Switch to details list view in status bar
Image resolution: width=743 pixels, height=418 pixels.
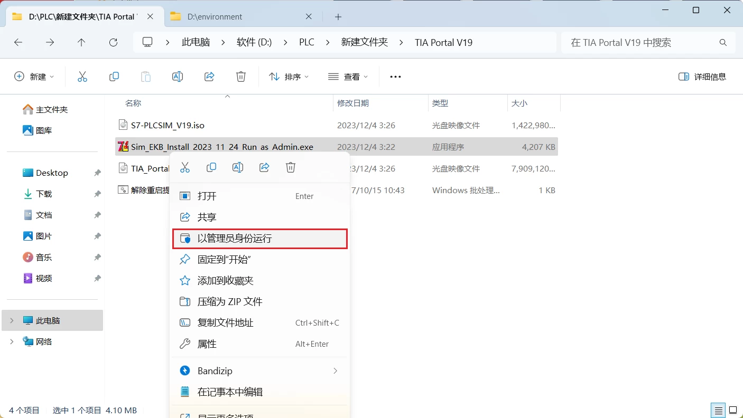pyautogui.click(x=718, y=410)
